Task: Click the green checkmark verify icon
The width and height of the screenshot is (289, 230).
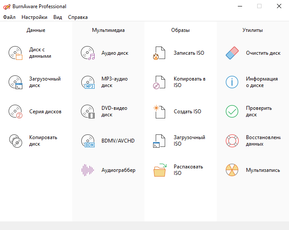Action: [232, 112]
